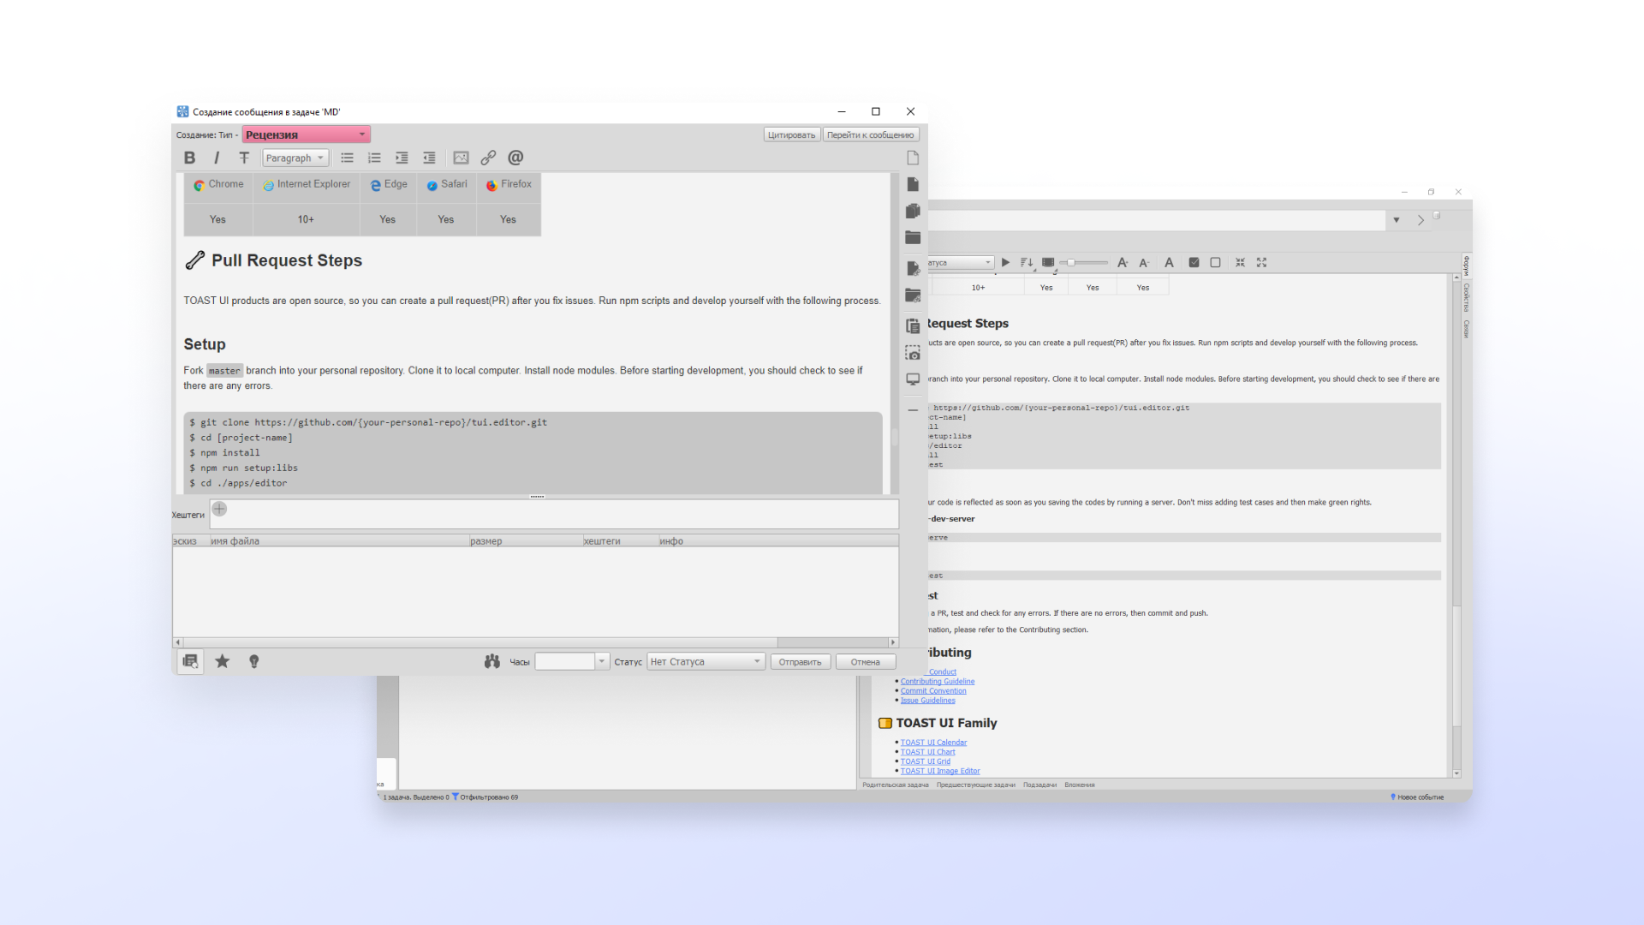Image resolution: width=1644 pixels, height=925 pixels.
Task: Click the down triangle in background address bar
Action: pos(1397,220)
